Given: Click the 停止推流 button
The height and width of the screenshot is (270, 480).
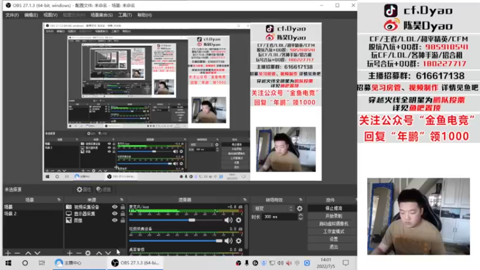Looking at the screenshot, I should (x=333, y=208).
